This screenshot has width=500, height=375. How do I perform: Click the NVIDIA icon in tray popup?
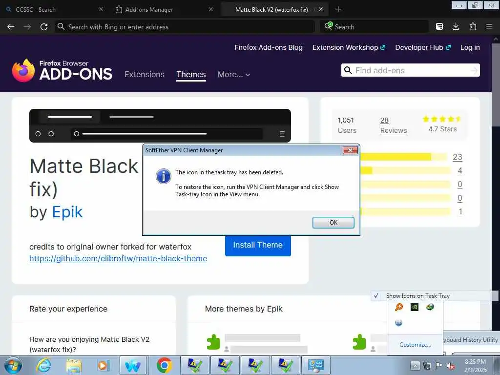tap(415, 307)
